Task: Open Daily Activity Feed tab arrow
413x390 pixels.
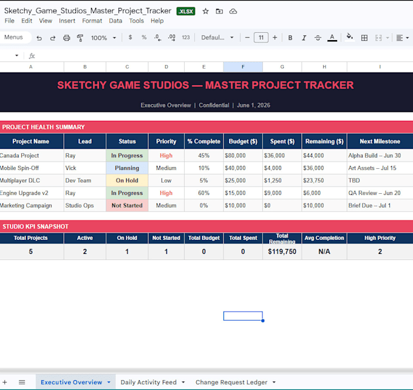Action: (x=183, y=382)
